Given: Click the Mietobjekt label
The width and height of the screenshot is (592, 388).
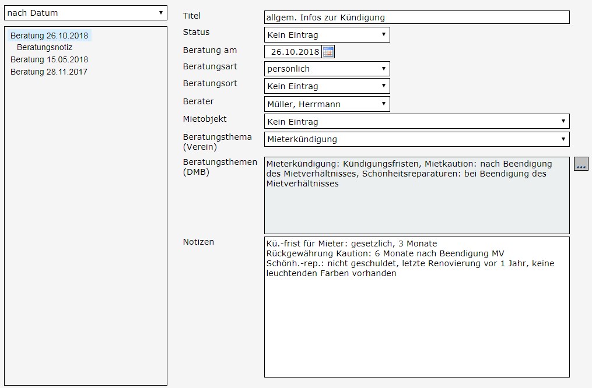Looking at the screenshot, I should 205,119.
